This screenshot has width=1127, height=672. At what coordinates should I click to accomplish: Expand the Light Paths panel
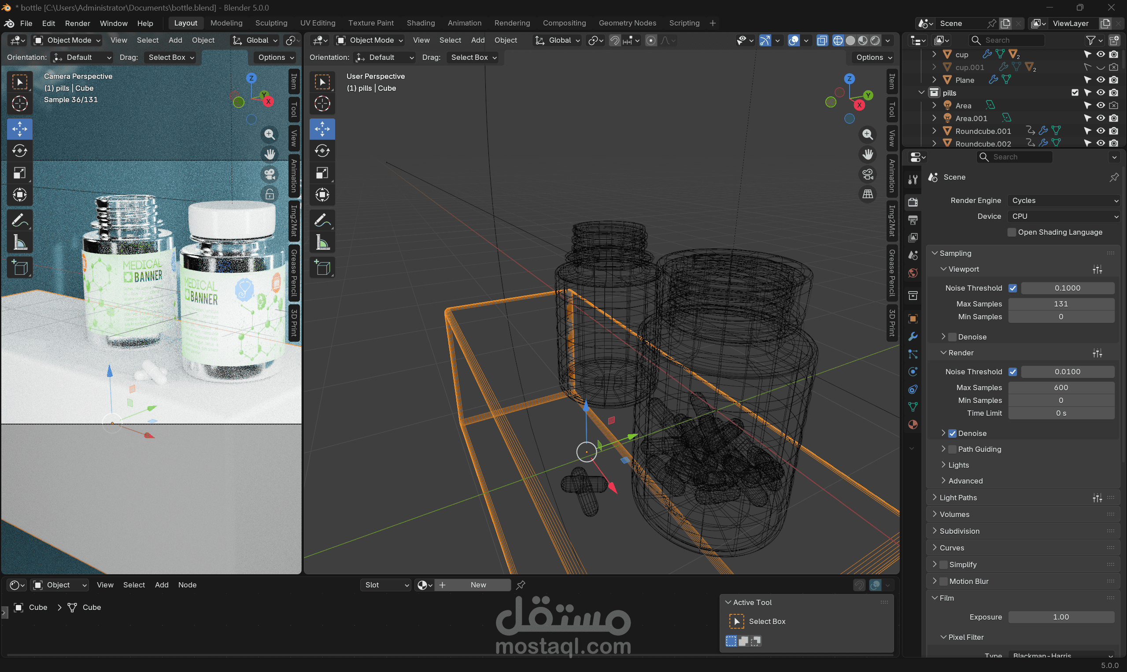tap(958, 498)
